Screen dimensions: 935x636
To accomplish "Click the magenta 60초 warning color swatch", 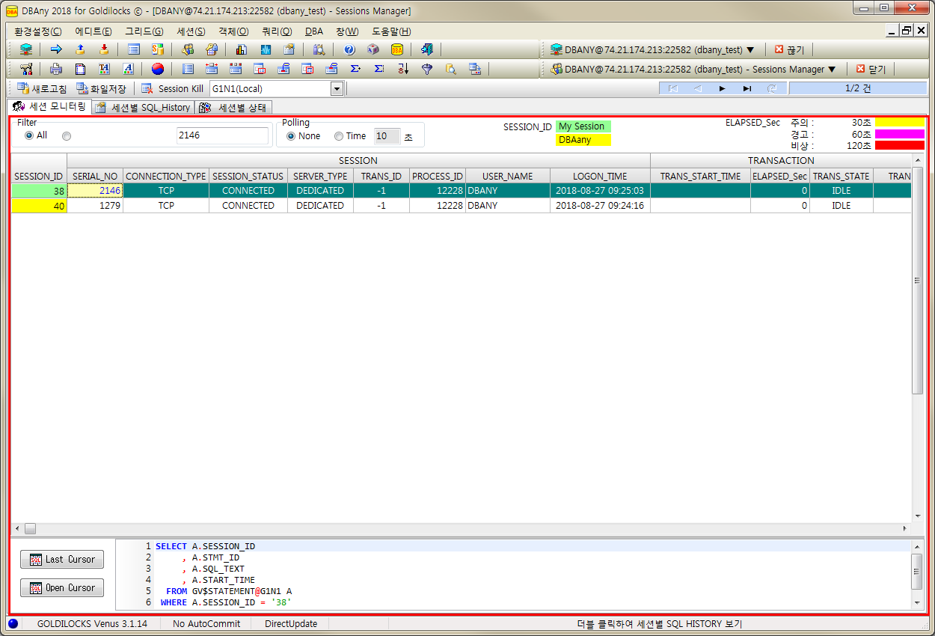I will (x=899, y=134).
